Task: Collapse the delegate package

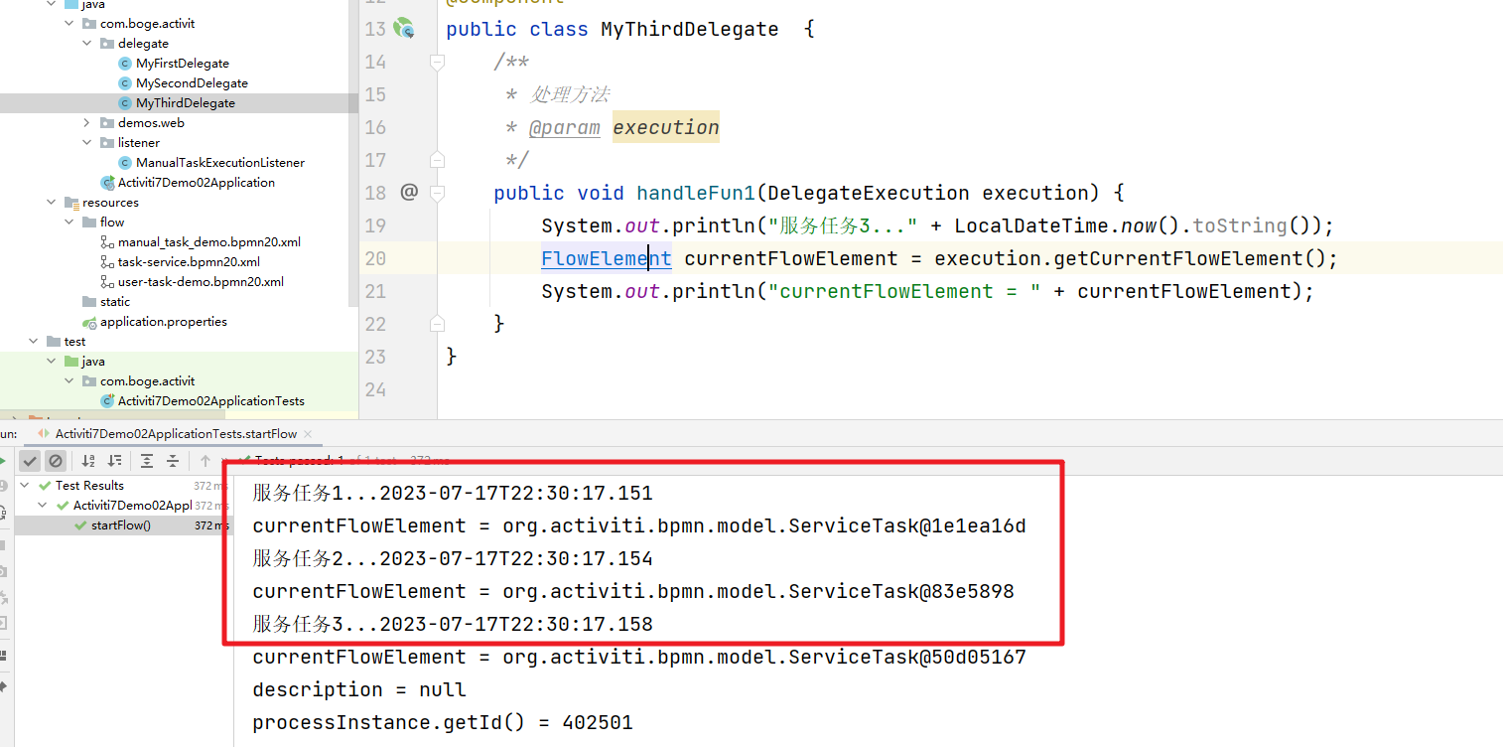Action: [x=87, y=44]
